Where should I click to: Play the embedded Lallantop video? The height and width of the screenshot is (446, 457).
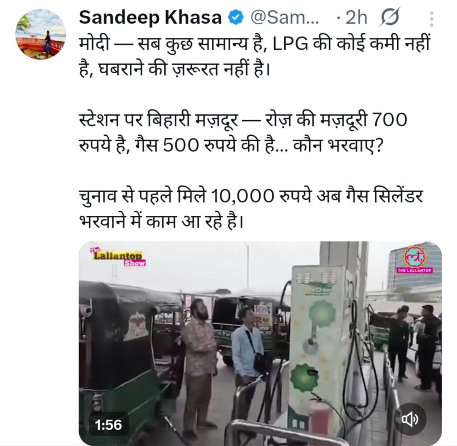click(x=260, y=343)
